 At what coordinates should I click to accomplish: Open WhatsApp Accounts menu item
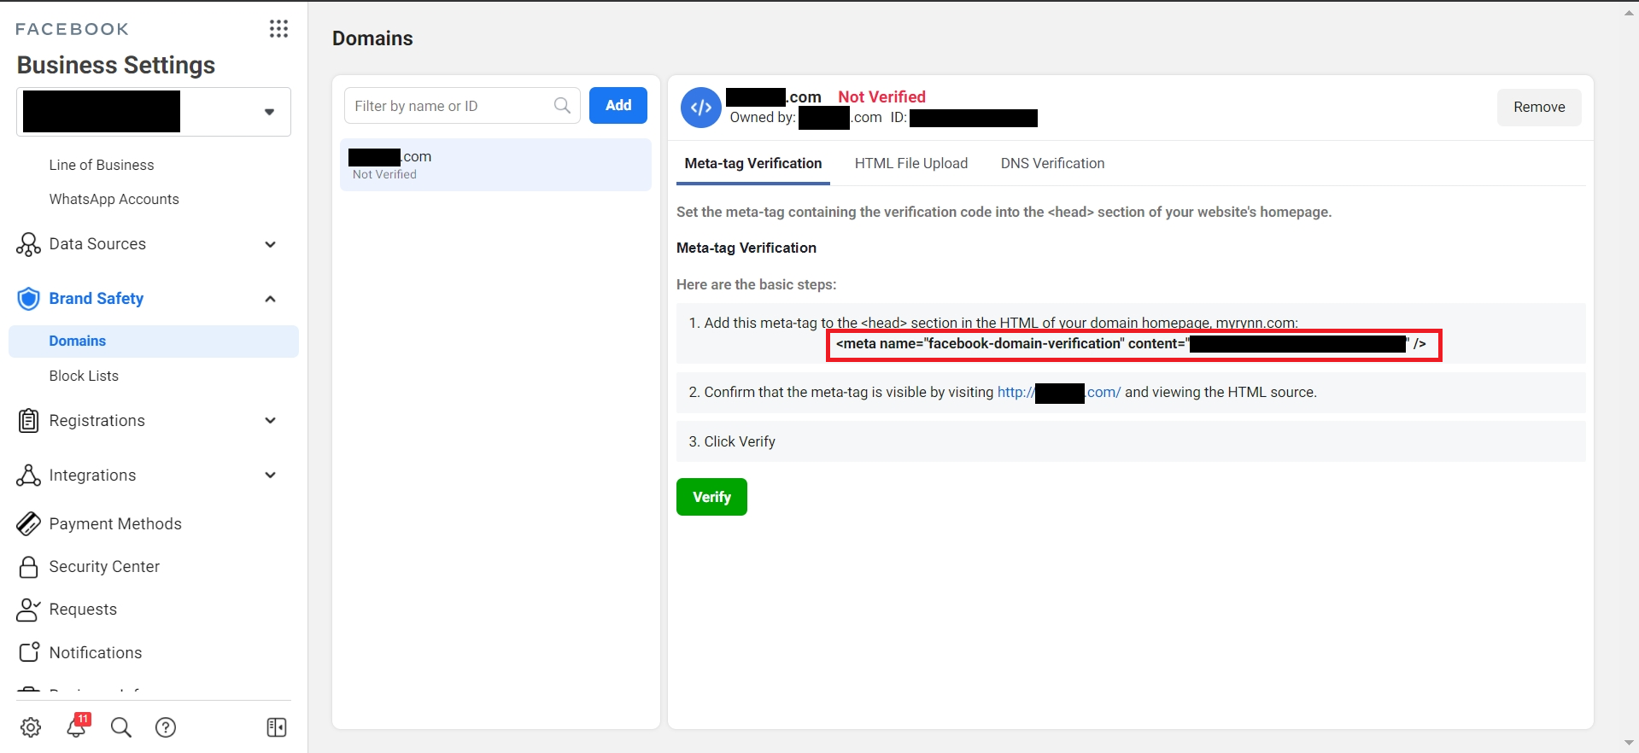[114, 199]
